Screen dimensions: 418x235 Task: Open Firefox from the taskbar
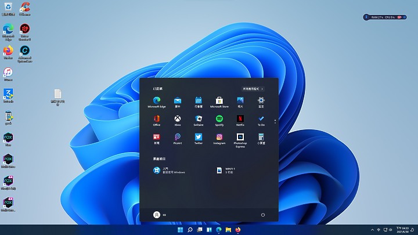click(x=238, y=230)
